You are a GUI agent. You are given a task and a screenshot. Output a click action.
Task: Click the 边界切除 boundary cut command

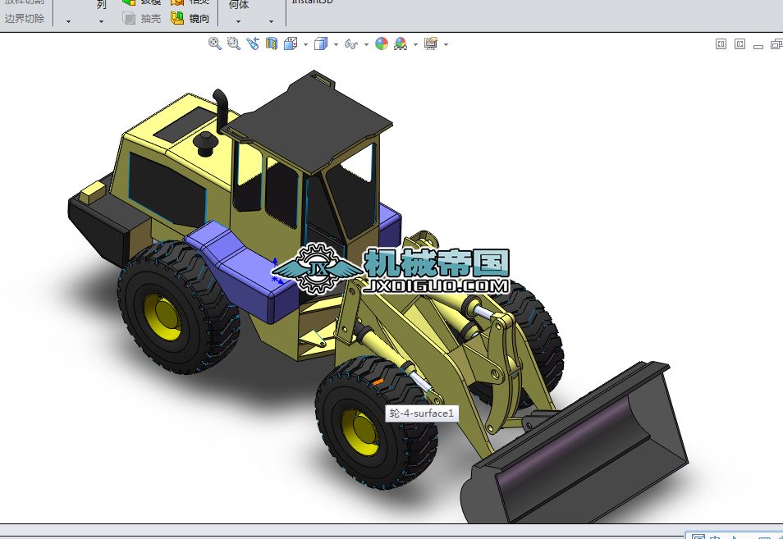tap(24, 19)
